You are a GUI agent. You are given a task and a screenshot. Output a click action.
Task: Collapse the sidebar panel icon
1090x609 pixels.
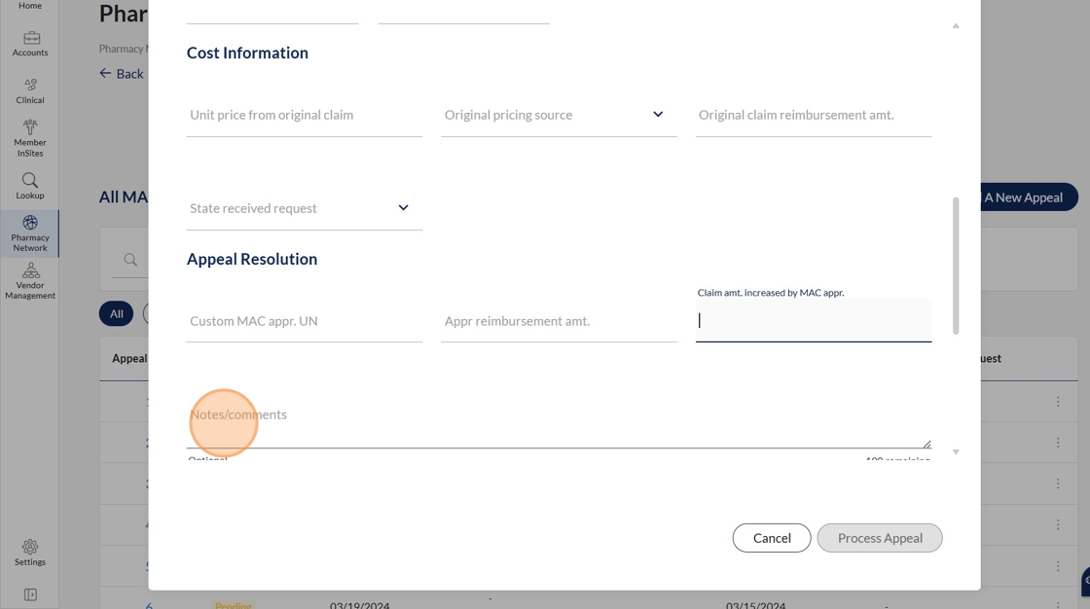tap(30, 594)
